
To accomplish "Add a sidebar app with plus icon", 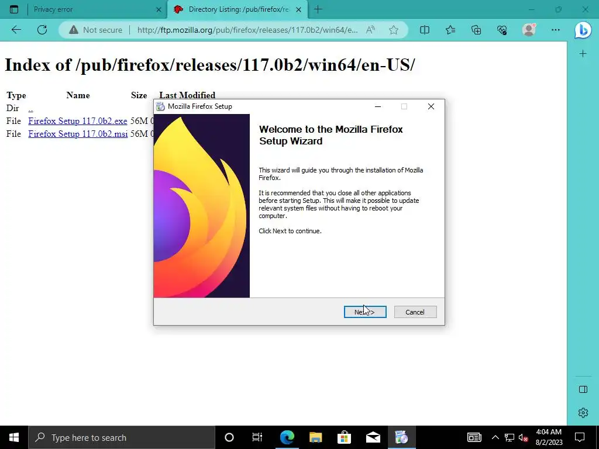I will click(x=583, y=54).
